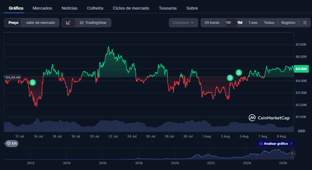Click the USD currency label

coord(302,131)
